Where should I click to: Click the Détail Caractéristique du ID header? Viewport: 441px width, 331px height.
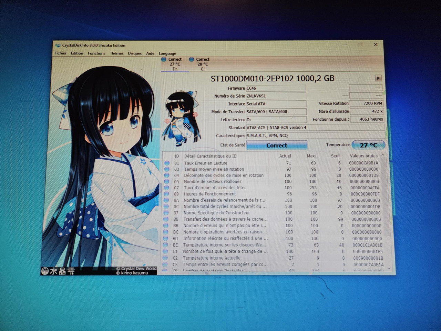(x=210, y=156)
